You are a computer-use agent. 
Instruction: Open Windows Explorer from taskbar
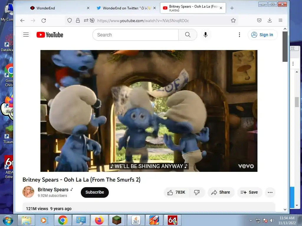[x=26, y=220]
